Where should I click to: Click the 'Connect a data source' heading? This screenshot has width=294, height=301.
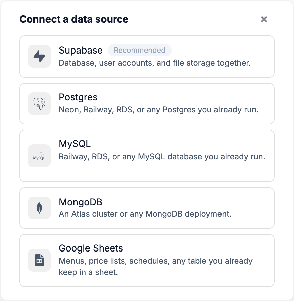tap(74, 19)
